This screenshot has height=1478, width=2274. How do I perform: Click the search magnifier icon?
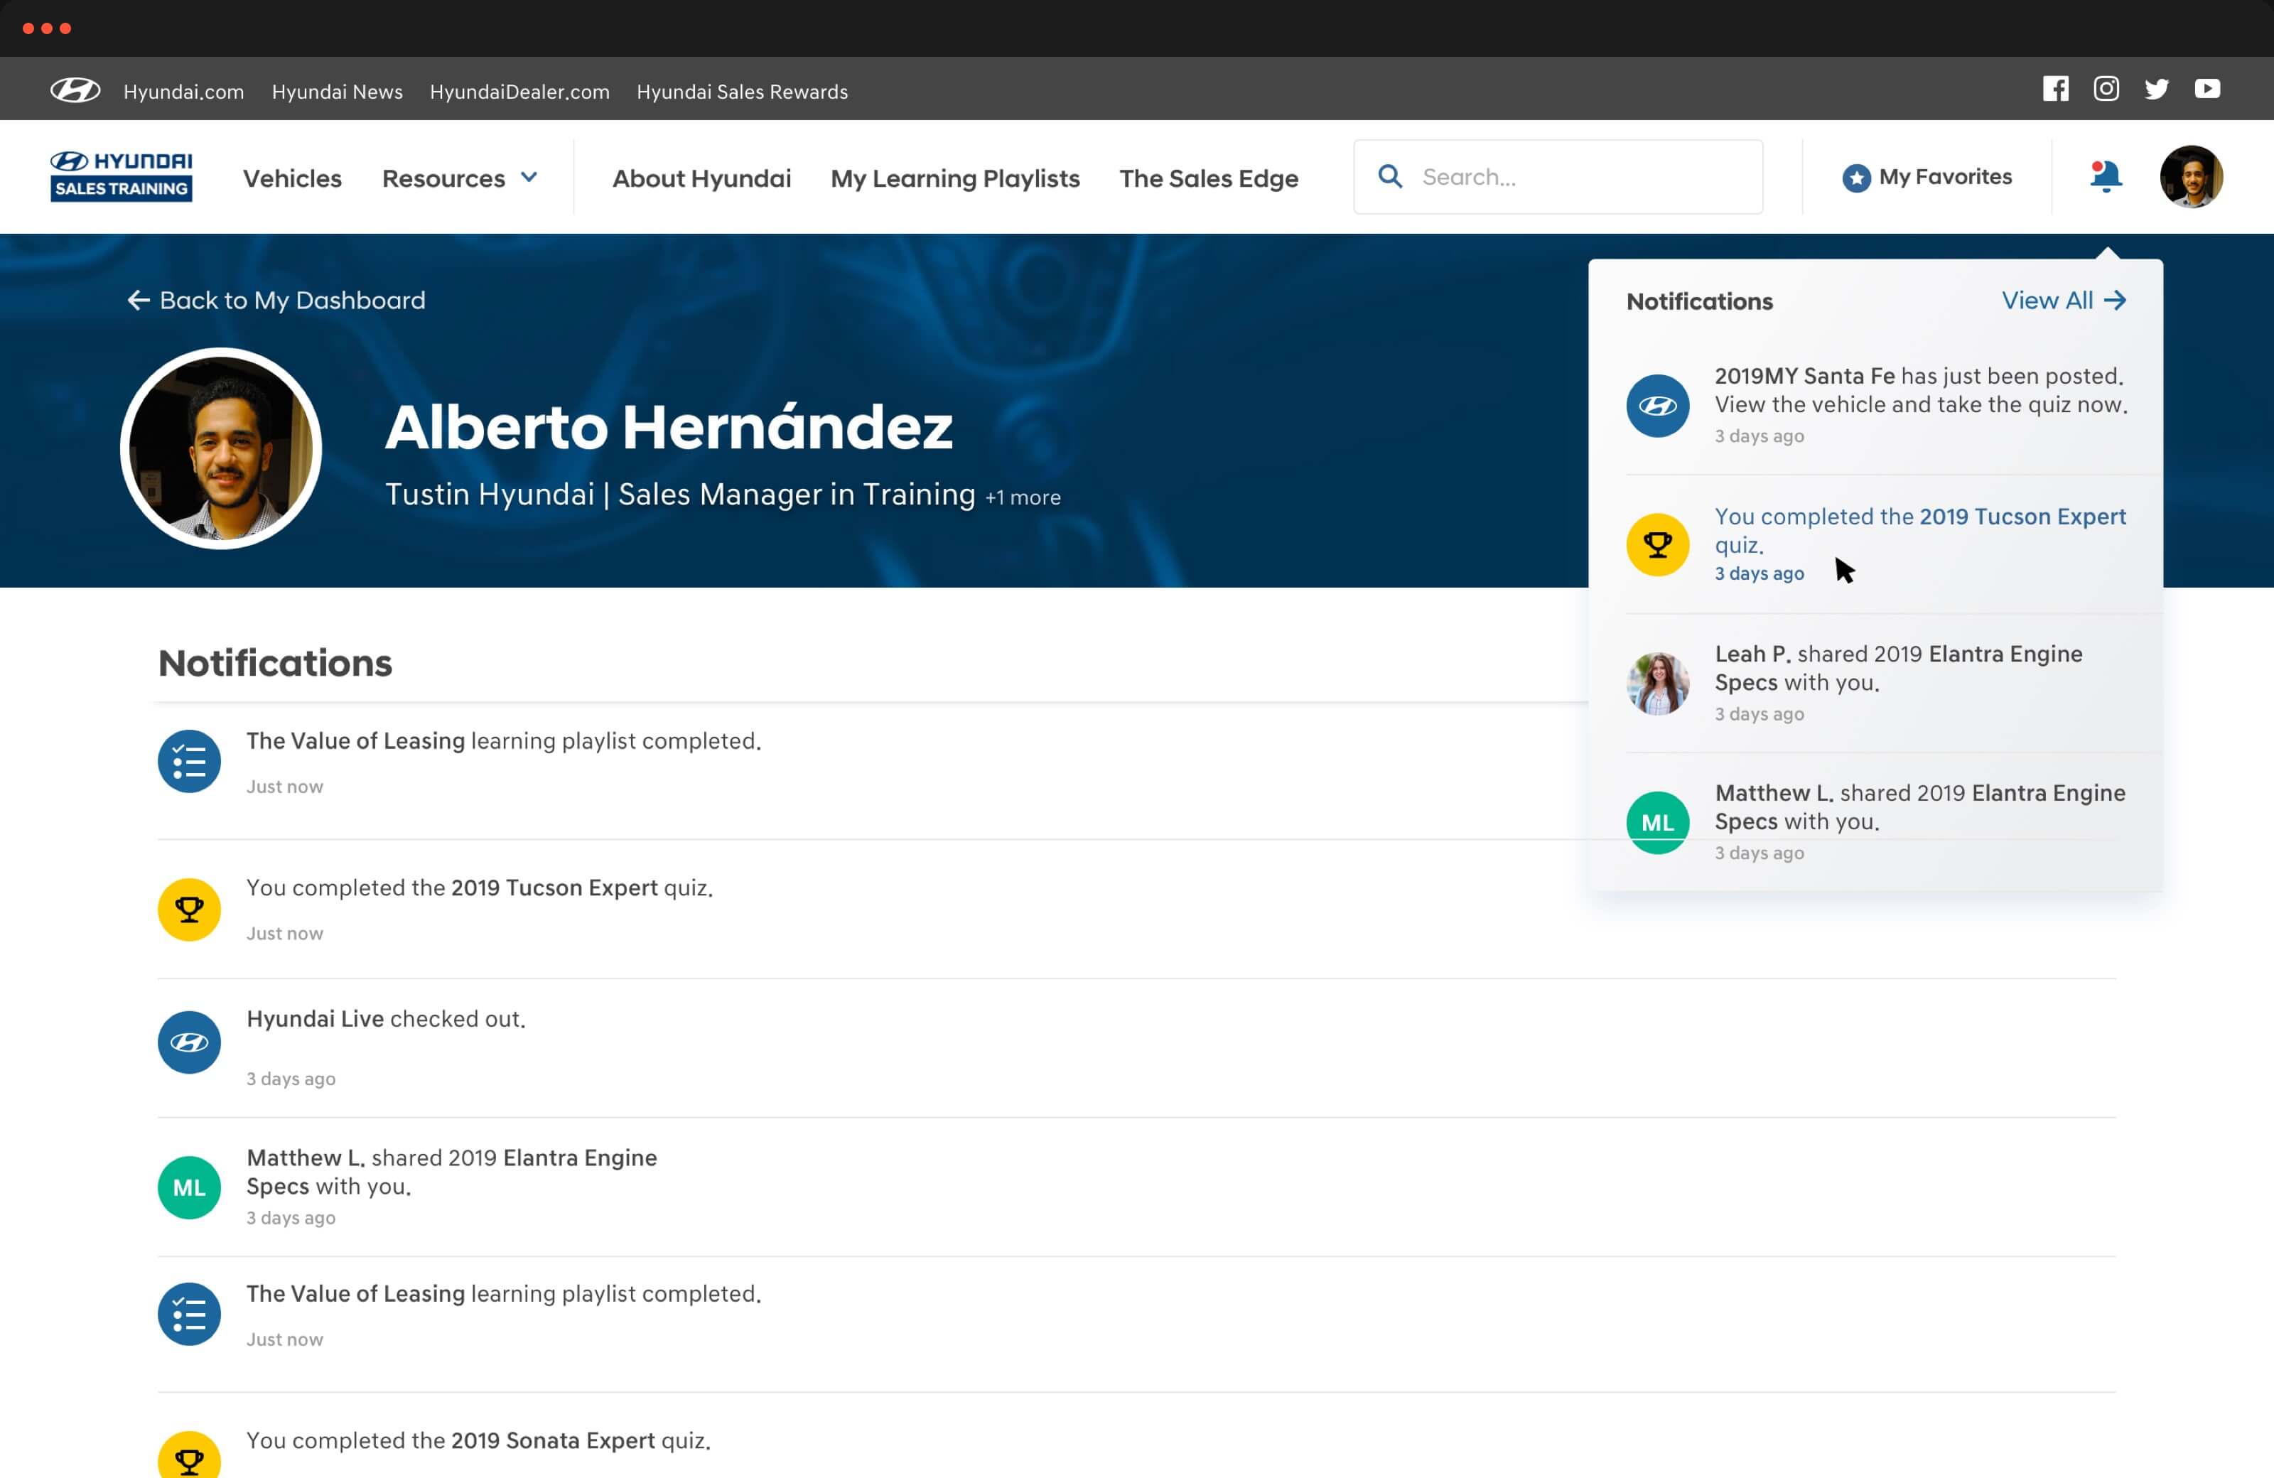1390,177
